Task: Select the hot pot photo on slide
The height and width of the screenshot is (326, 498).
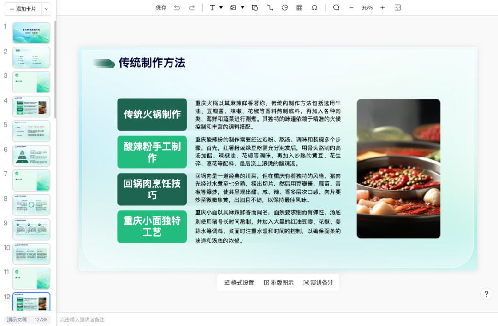Action: coord(398,169)
